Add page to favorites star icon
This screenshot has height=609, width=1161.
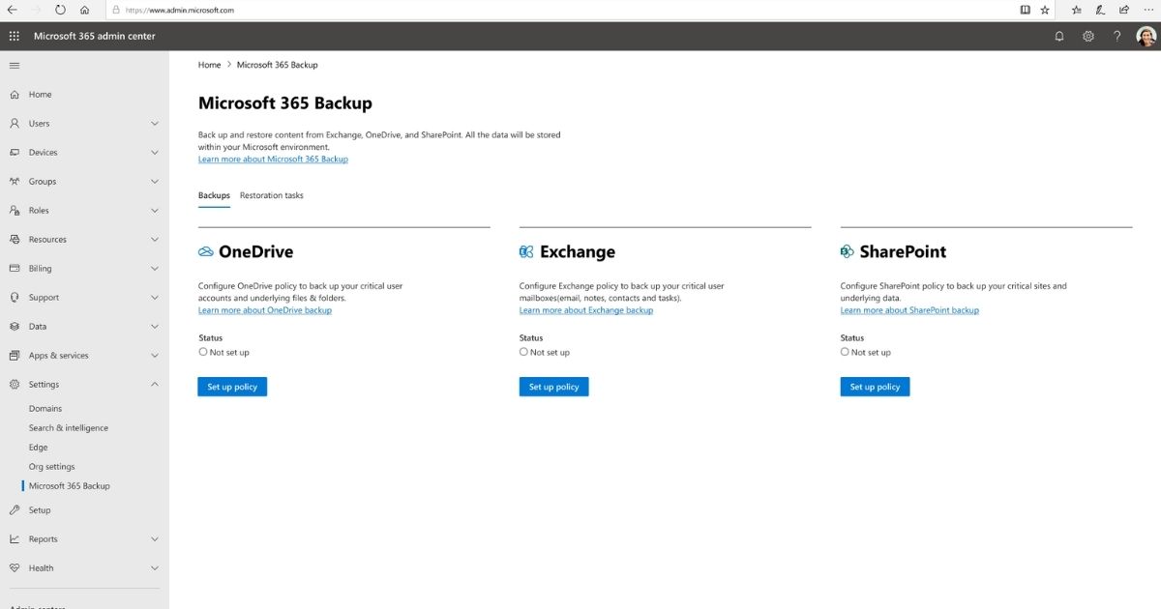(1045, 10)
